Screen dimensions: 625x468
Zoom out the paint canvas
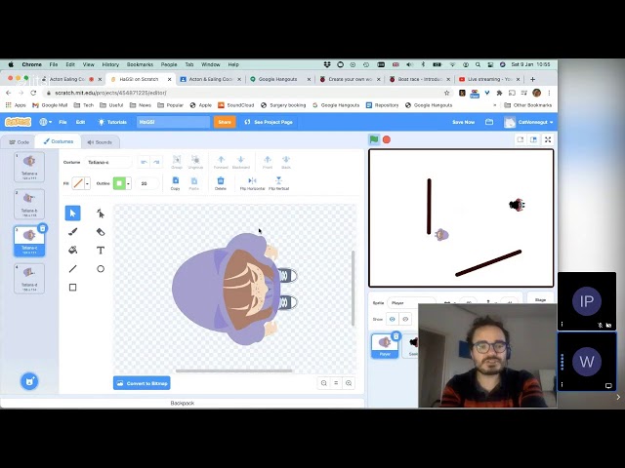[323, 383]
